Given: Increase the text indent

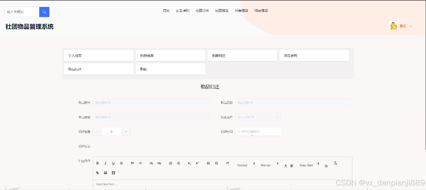Looking at the screenshot, I should [x=216, y=163].
